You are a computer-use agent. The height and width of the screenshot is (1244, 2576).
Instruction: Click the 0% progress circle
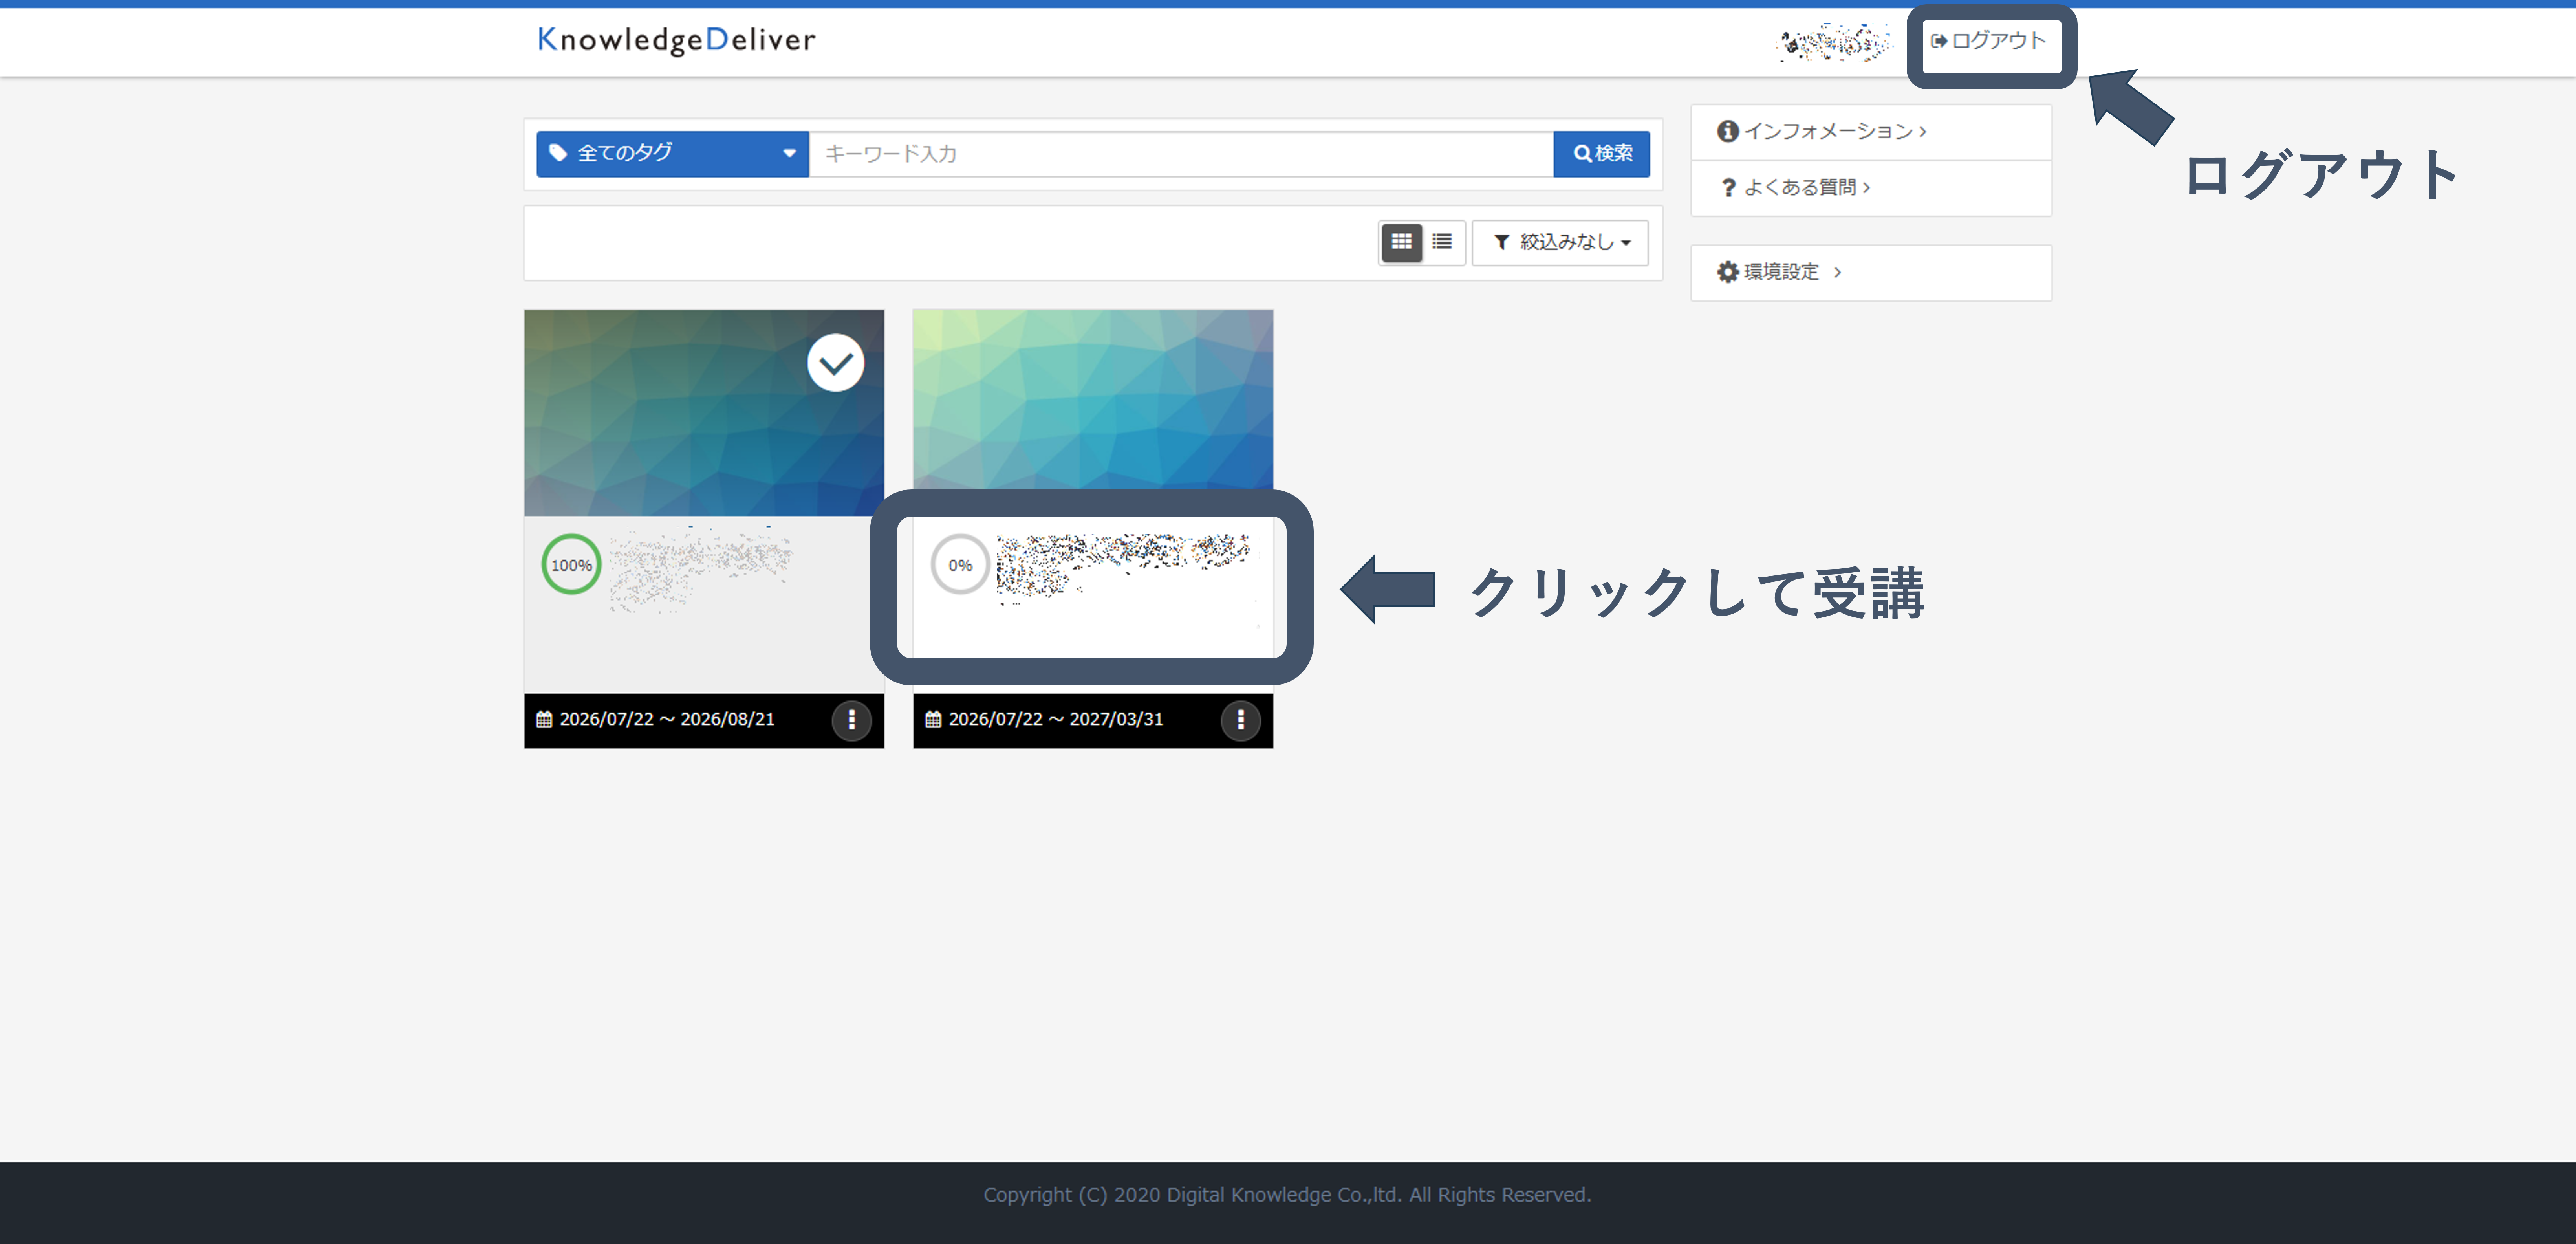tap(960, 565)
